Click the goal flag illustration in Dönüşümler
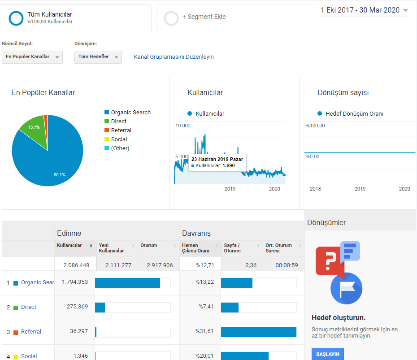Image resolution: width=417 pixels, height=360 pixels. click(346, 288)
